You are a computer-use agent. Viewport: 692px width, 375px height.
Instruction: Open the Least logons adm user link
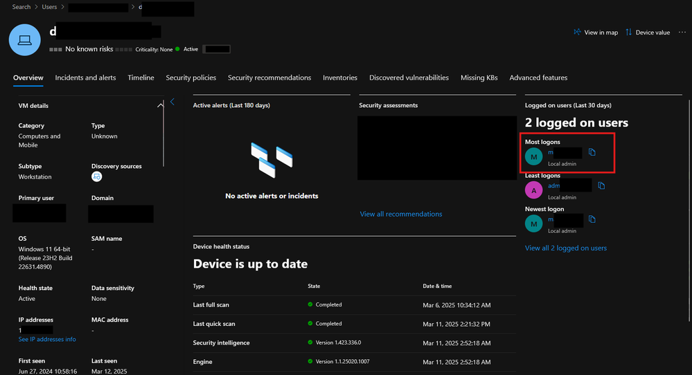click(x=554, y=185)
